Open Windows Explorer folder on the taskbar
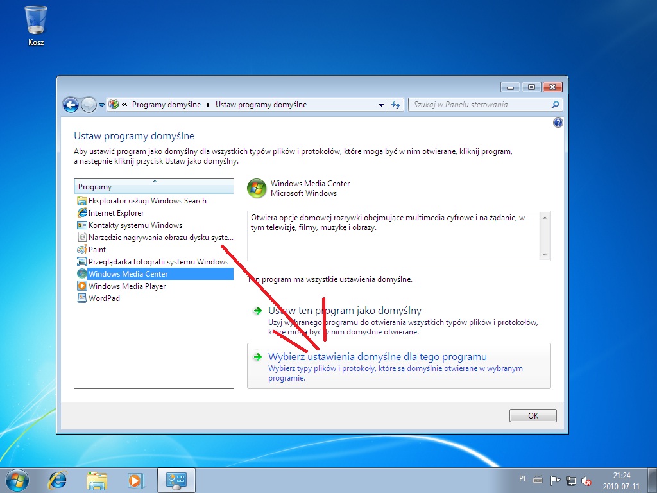Screen dimensions: 657x493 pyautogui.click(x=97, y=480)
